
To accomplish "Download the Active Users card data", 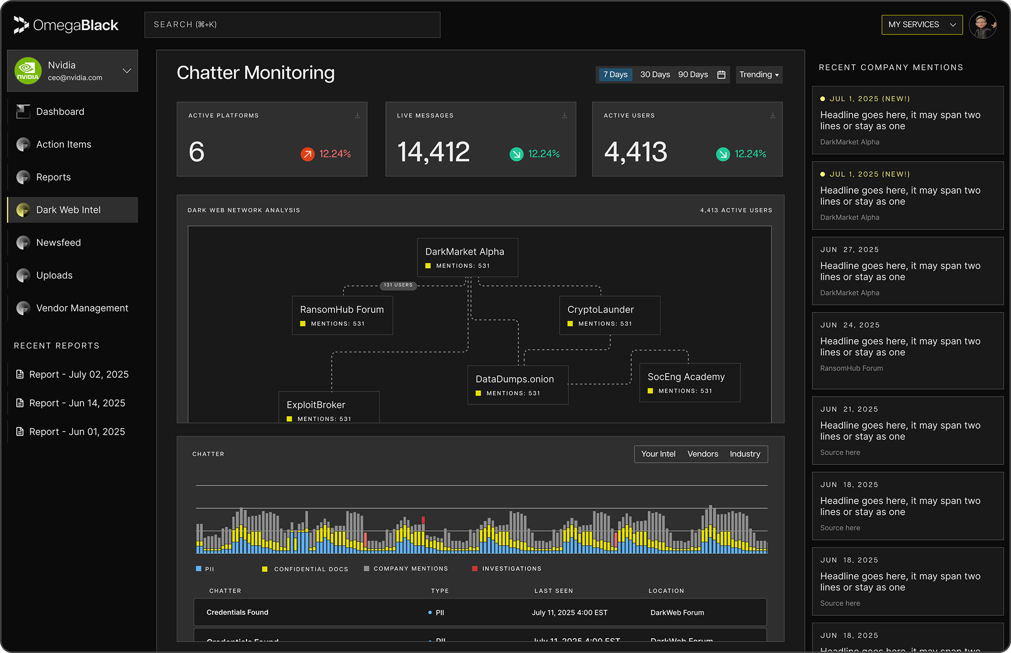I will [x=773, y=115].
